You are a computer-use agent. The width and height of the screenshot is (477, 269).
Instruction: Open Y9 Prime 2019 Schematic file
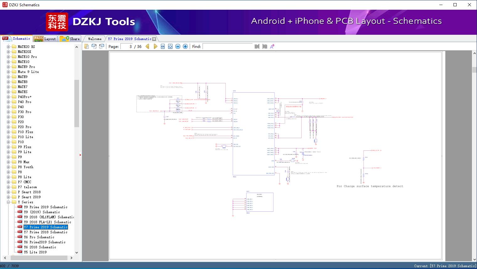(45, 207)
